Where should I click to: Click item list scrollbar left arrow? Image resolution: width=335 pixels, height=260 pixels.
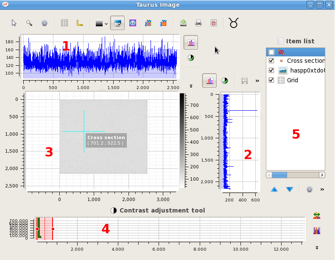(x=269, y=175)
